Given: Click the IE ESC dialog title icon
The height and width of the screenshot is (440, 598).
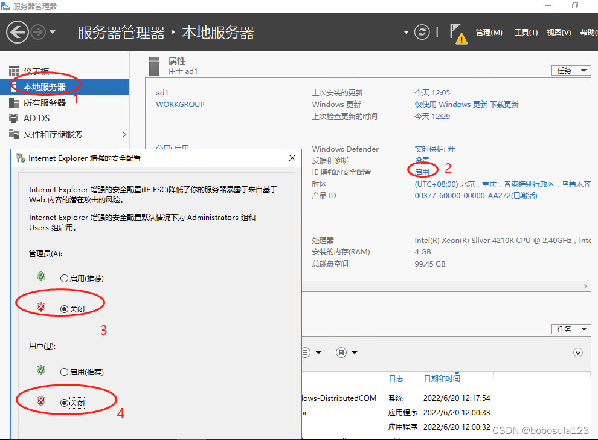Looking at the screenshot, I should point(20,158).
